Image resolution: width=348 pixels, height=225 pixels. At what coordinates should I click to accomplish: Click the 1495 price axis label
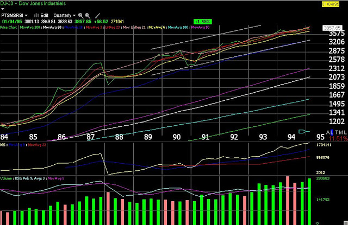pos(337,104)
